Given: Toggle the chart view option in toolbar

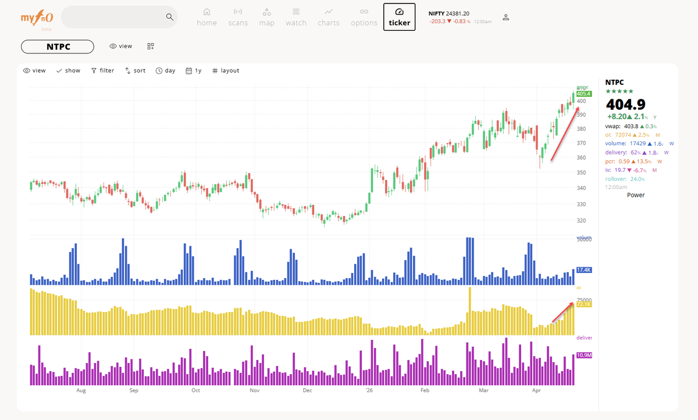Looking at the screenshot, I should click(x=34, y=70).
